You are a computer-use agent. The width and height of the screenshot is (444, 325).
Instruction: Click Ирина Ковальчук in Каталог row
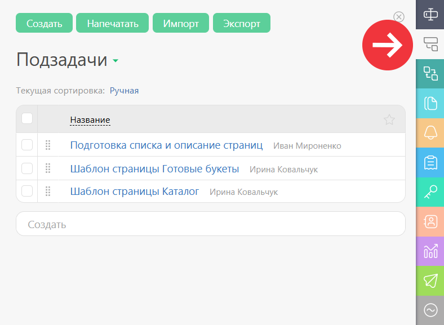[x=244, y=192]
